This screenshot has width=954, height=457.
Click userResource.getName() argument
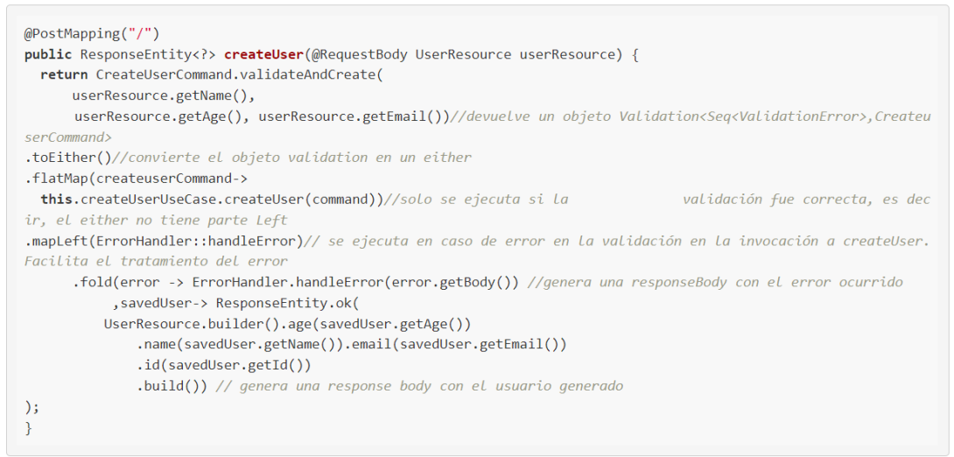(163, 95)
